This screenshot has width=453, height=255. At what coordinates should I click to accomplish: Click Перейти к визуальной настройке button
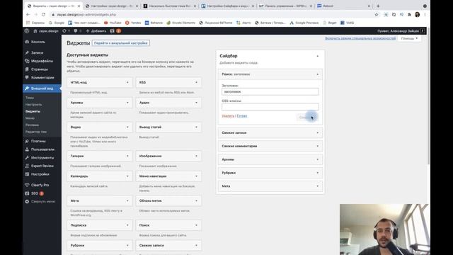(x=121, y=43)
